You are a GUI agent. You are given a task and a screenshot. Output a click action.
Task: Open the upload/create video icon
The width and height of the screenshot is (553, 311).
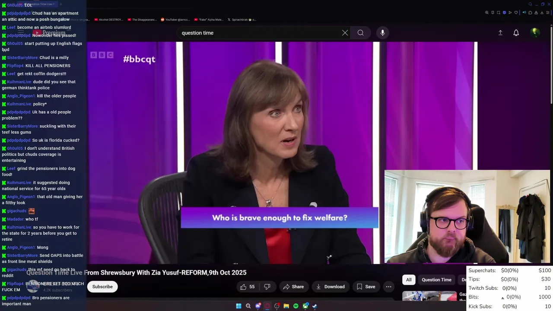point(500,33)
